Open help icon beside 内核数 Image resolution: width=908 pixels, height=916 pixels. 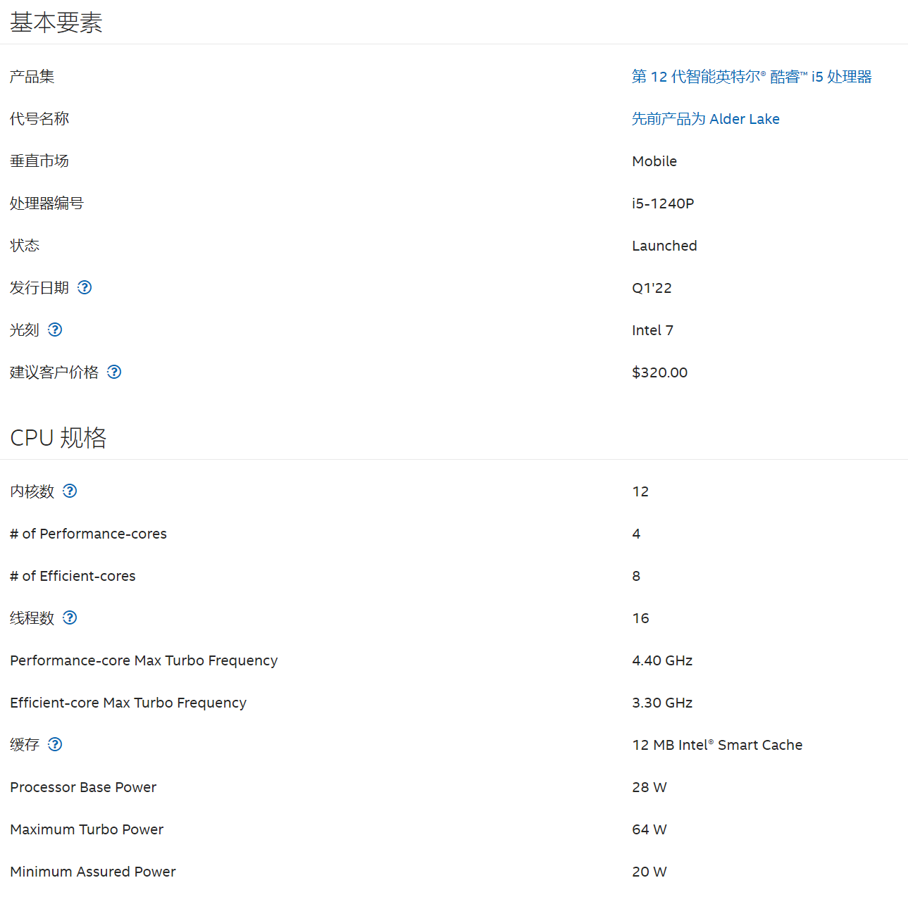(x=70, y=491)
